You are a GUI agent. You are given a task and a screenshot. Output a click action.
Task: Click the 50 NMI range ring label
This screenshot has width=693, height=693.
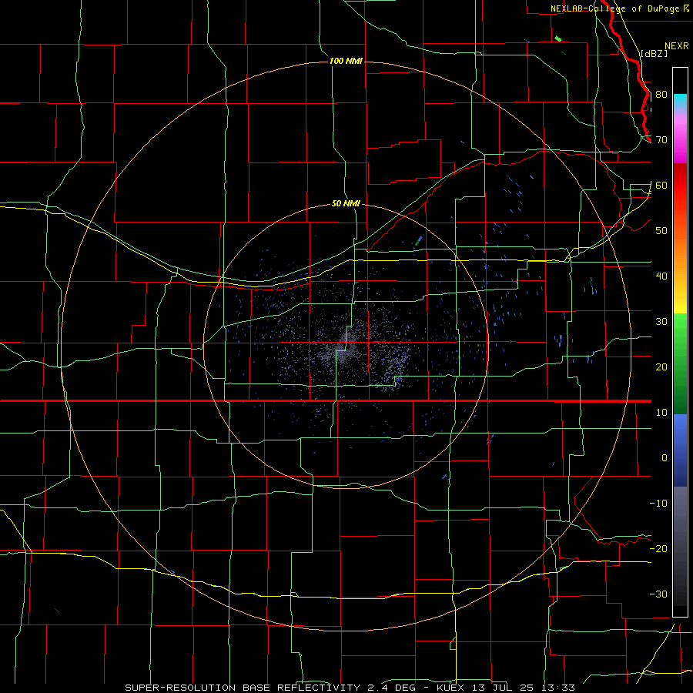(x=346, y=204)
